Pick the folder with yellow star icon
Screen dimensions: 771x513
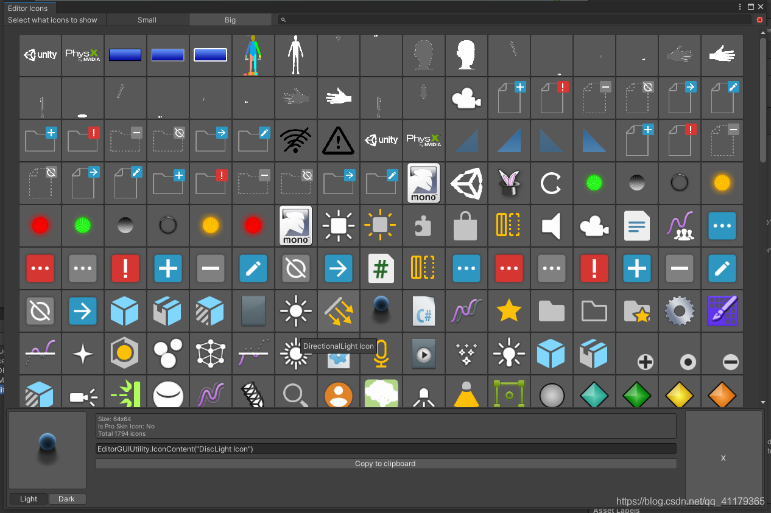coord(636,311)
